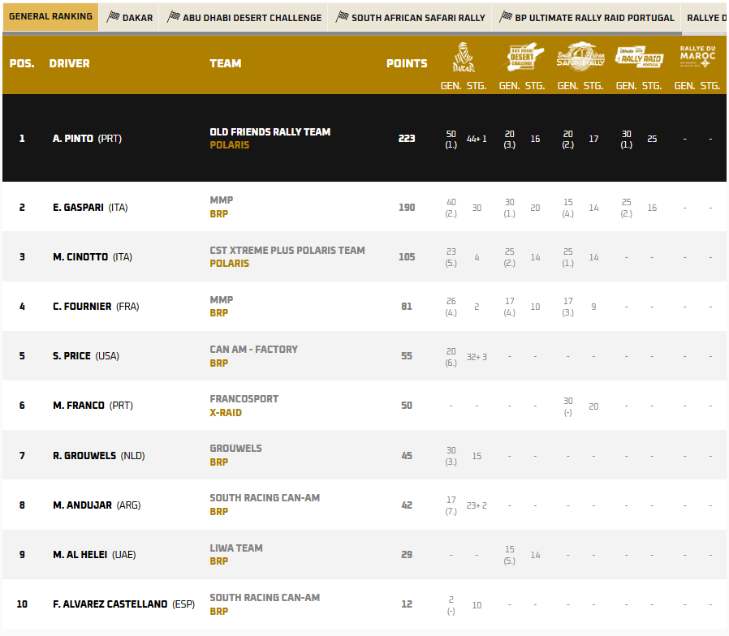Select the partially visible Rallye tab at right
This screenshot has width=729, height=636.
coord(705,17)
